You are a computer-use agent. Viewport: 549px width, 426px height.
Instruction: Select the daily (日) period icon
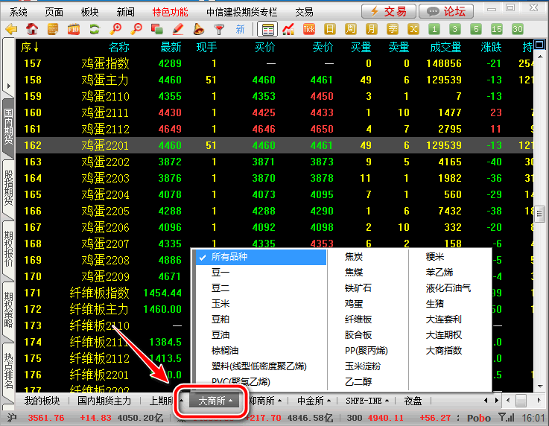click(x=330, y=30)
